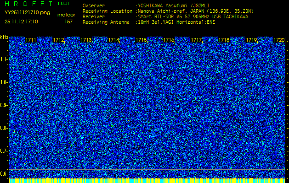Screen dimensions: 289x183
Task: Click the 1717 time marker
Action: point(196,40)
